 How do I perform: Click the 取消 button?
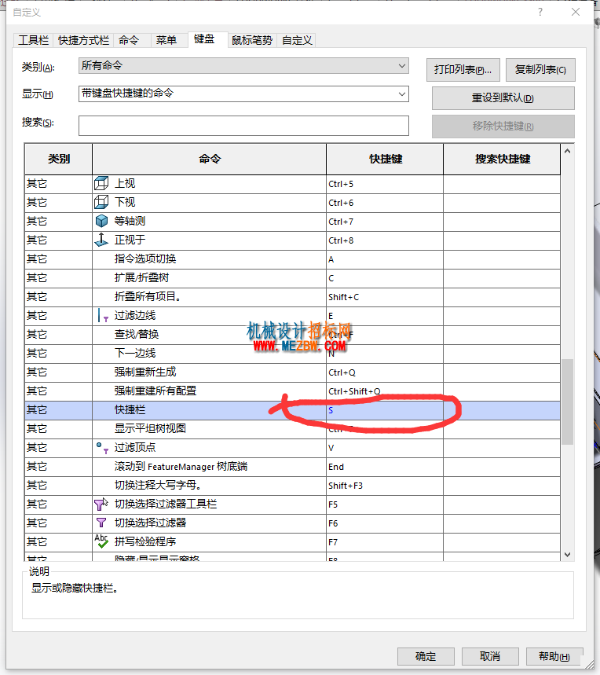click(490, 656)
